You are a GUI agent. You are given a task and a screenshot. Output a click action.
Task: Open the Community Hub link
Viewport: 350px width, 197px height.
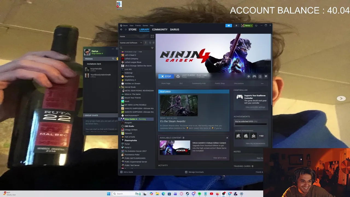pos(199,83)
